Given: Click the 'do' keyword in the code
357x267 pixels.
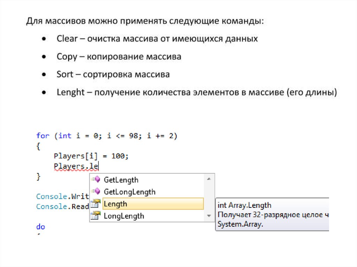Looking at the screenshot, I should [x=40, y=227].
